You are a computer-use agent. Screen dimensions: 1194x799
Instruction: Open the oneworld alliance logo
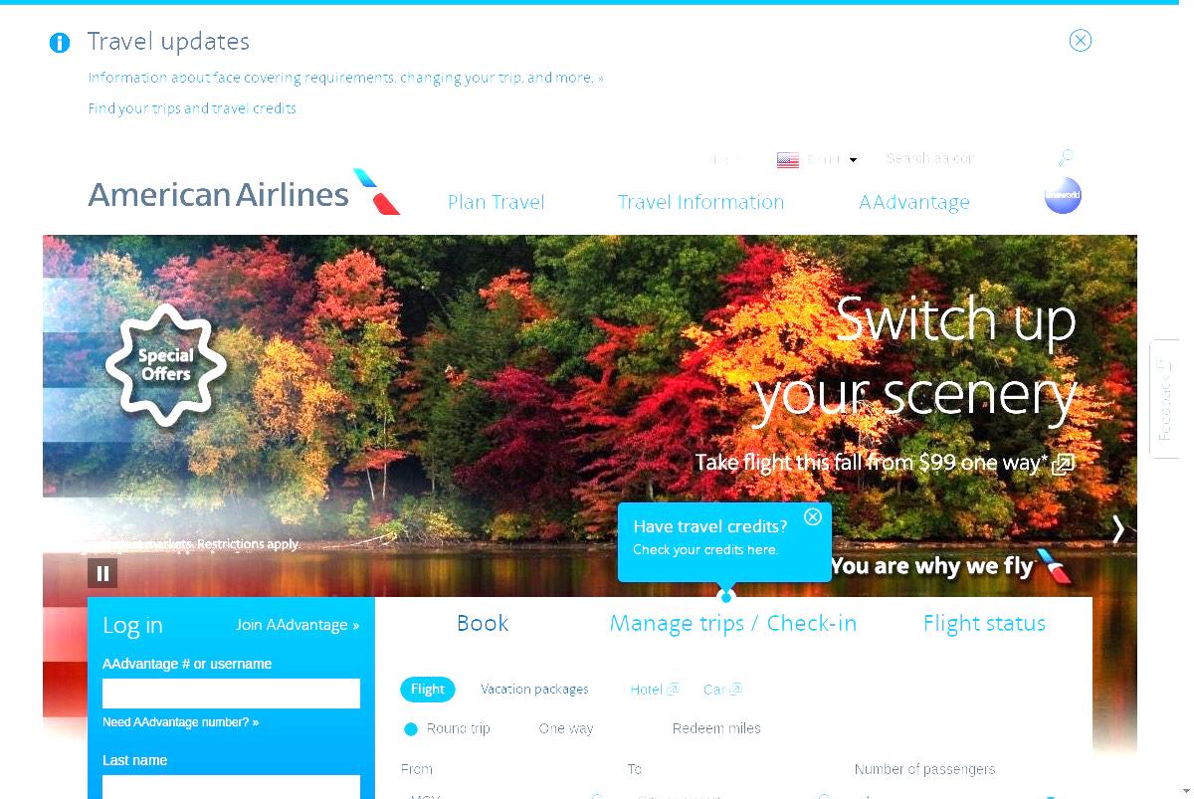point(1063,195)
